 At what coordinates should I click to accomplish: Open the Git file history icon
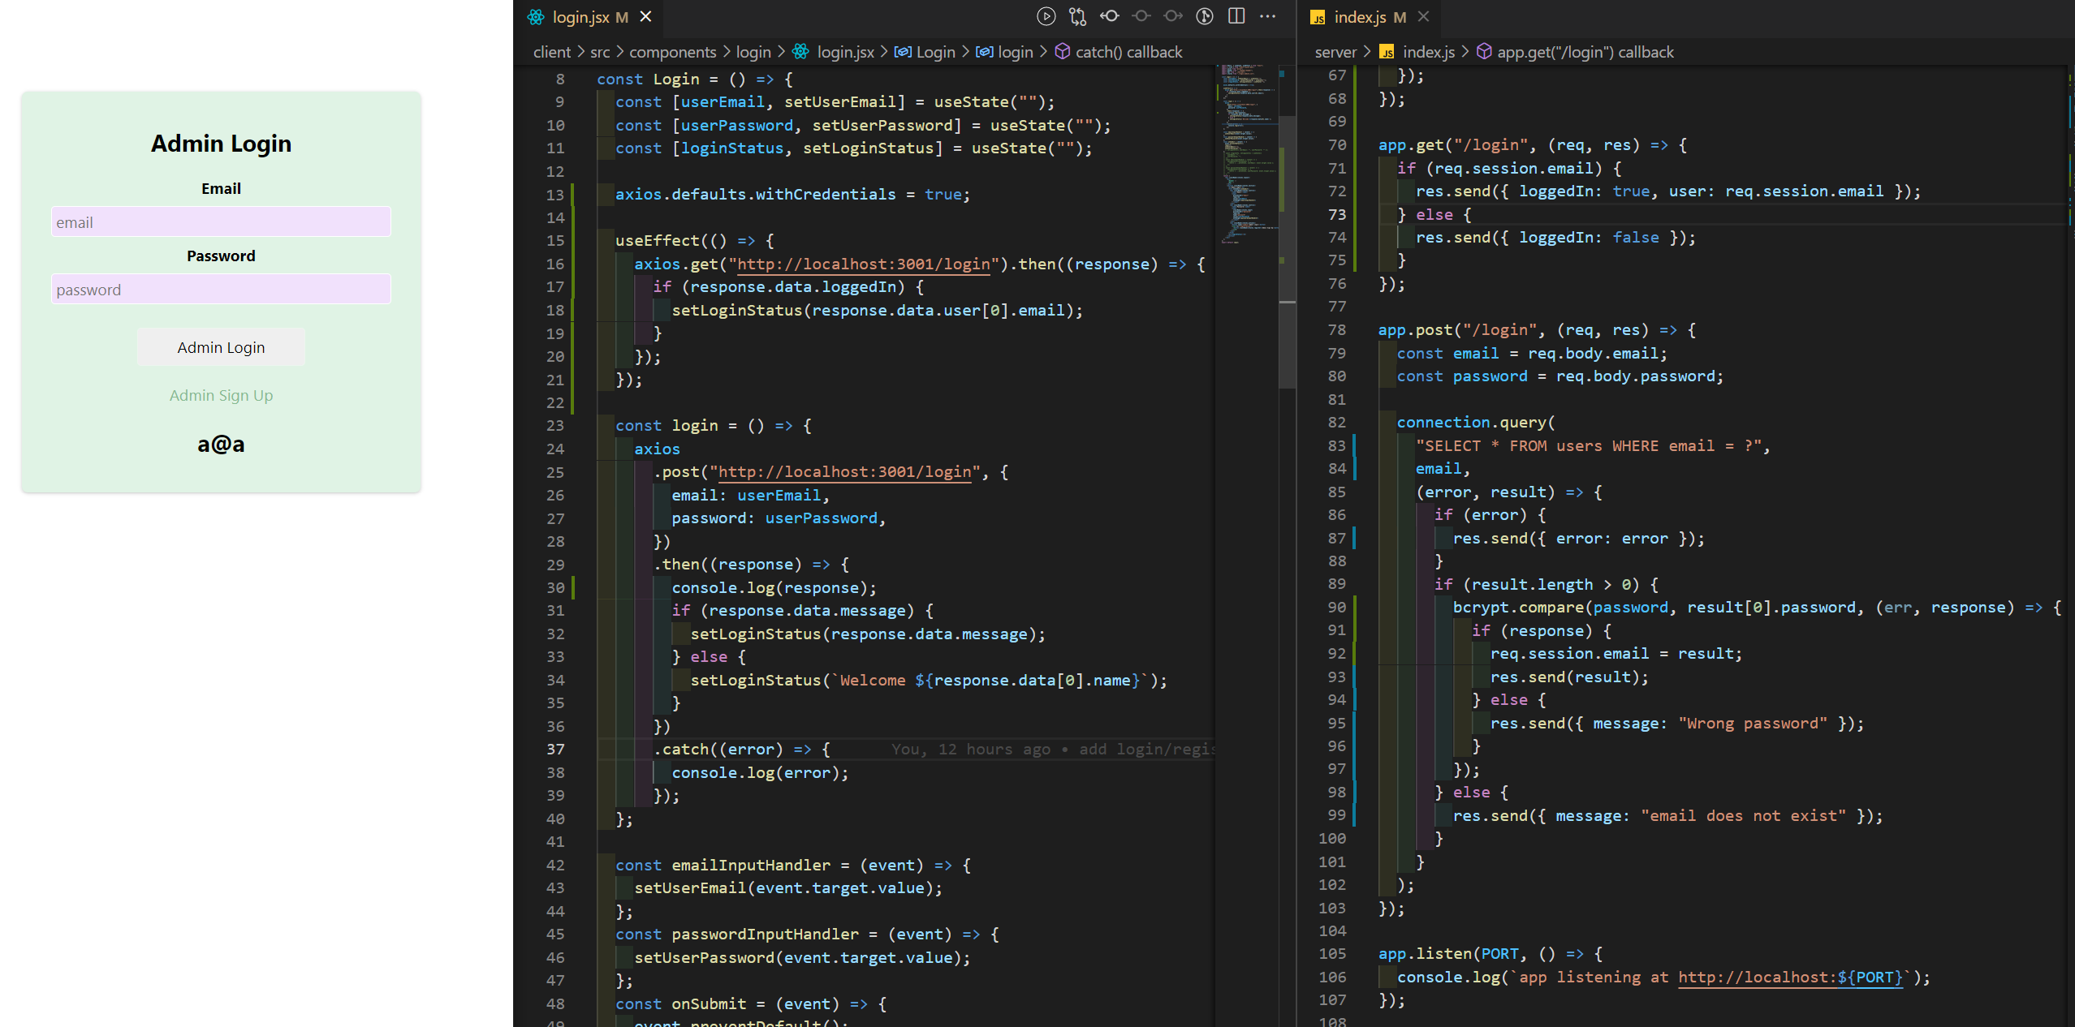[x=1205, y=16]
